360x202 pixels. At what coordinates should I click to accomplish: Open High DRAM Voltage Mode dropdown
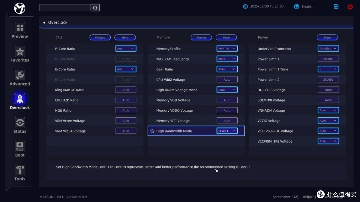(x=227, y=90)
